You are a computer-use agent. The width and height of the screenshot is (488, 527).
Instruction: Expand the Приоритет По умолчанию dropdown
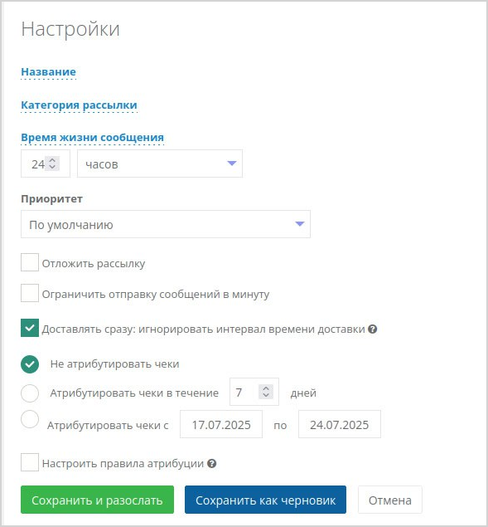[166, 224]
